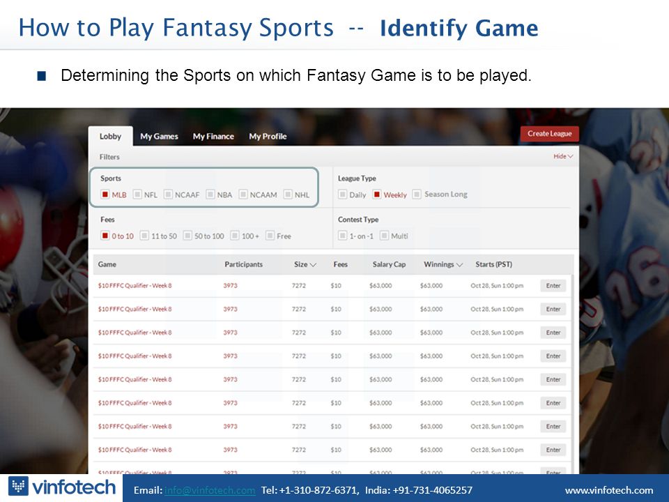
Task: Sort the table by Size column
Action: click(305, 264)
